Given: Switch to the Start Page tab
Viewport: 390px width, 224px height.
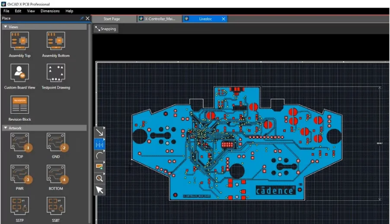Looking at the screenshot, I should (x=112, y=19).
